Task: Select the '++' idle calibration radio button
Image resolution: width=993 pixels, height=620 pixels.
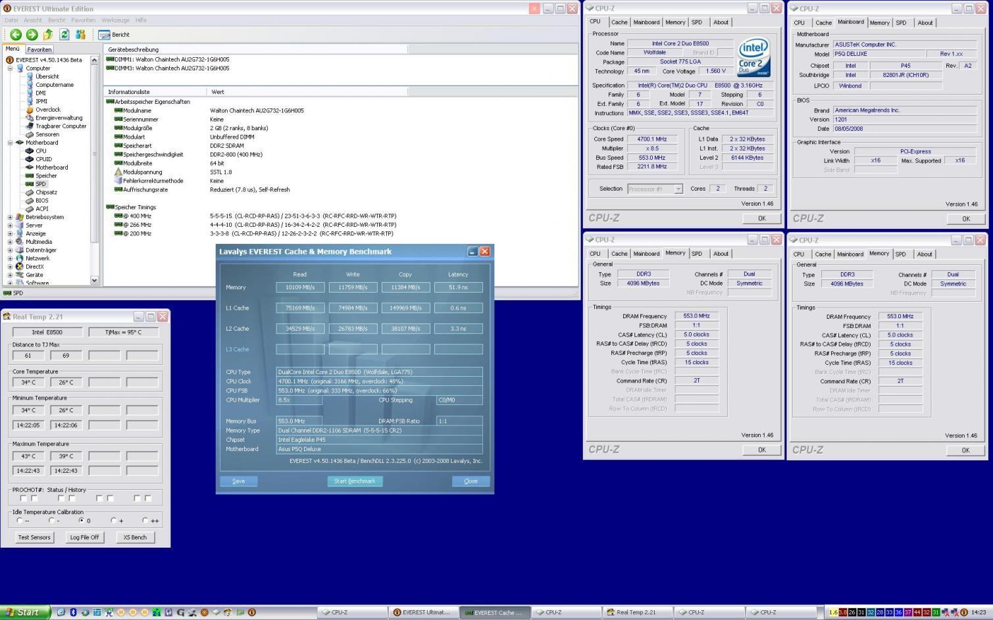Action: point(145,520)
